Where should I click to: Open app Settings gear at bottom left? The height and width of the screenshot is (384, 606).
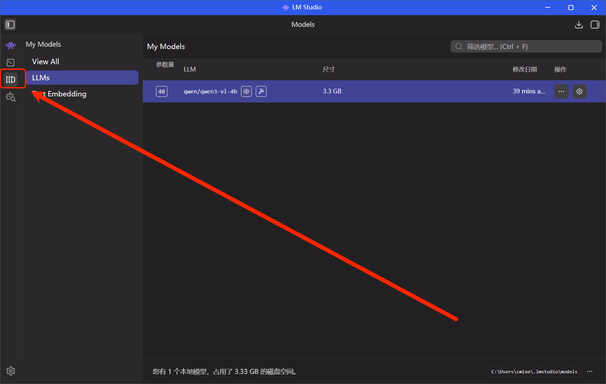click(11, 371)
